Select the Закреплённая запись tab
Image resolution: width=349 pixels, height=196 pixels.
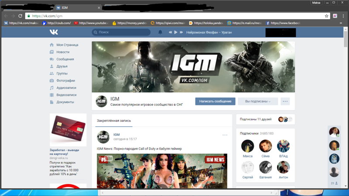[114, 121]
